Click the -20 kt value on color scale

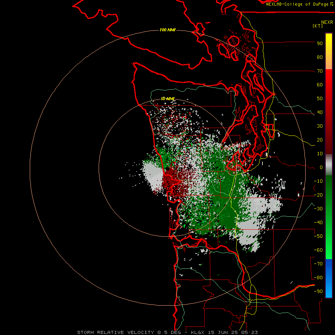pyautogui.click(x=318, y=195)
